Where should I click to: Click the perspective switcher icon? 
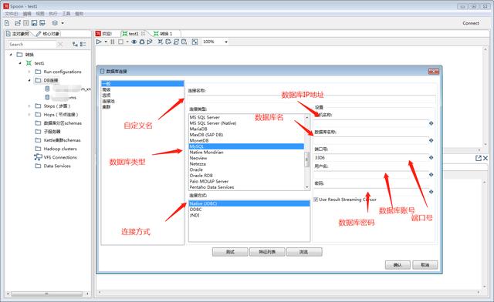55,23
